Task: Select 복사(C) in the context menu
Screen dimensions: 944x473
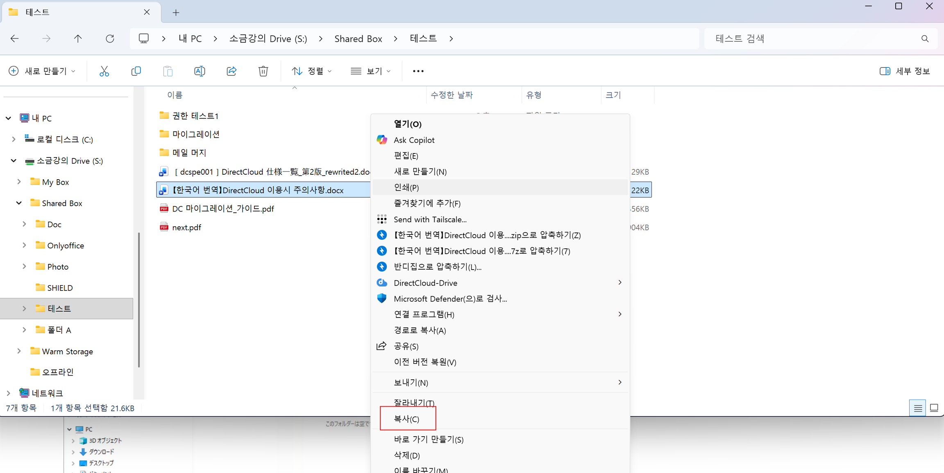Action: coord(406,419)
